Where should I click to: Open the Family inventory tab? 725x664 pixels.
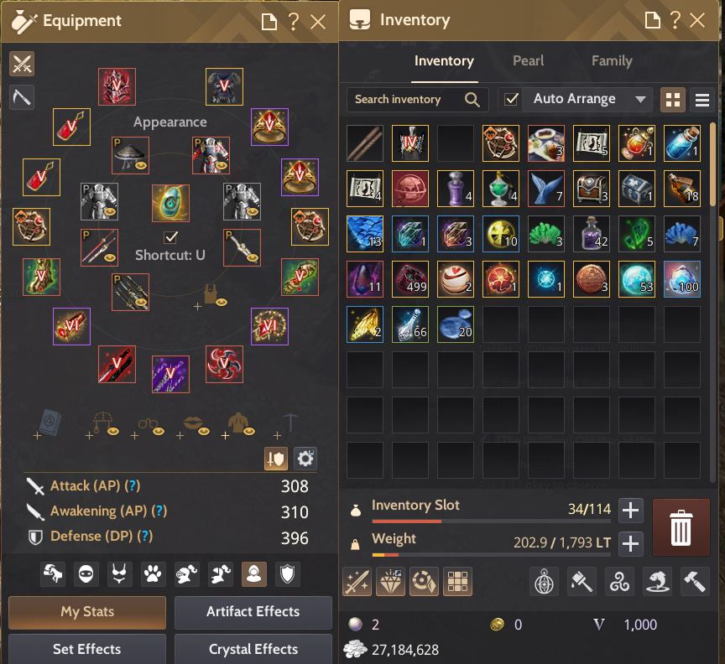pos(612,61)
